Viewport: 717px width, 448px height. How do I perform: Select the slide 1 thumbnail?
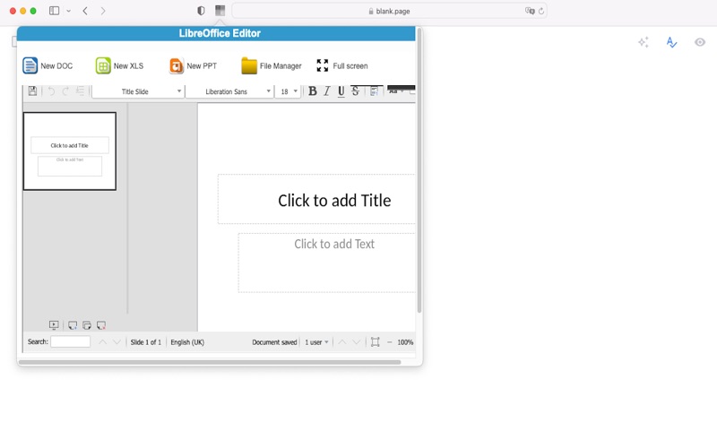70,151
